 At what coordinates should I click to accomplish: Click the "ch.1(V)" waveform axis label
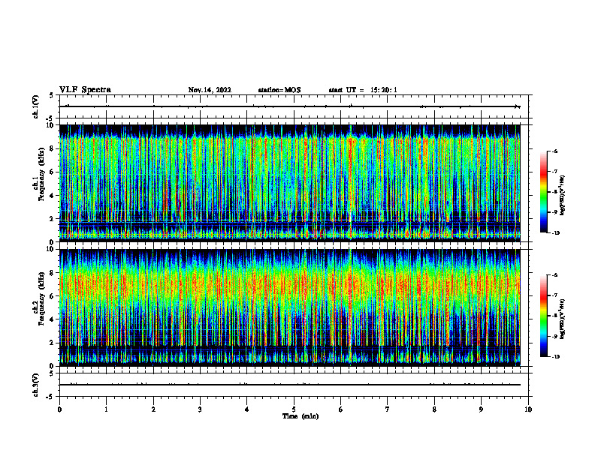click(x=36, y=106)
